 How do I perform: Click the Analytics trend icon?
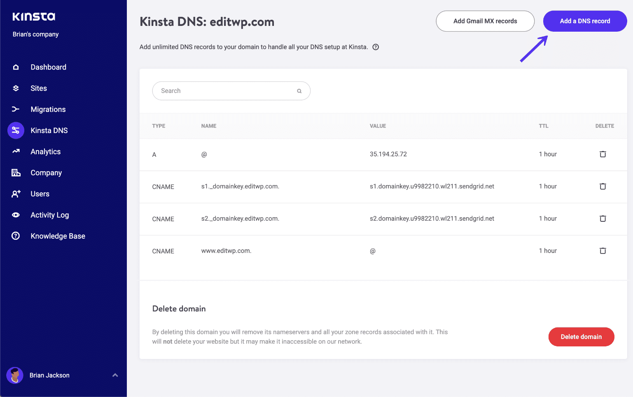click(x=16, y=151)
